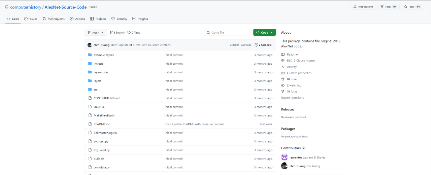Open the example-layers folder icon

click(x=90, y=55)
